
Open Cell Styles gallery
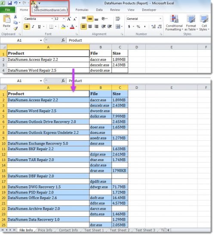pyautogui.click(x=204, y=23)
